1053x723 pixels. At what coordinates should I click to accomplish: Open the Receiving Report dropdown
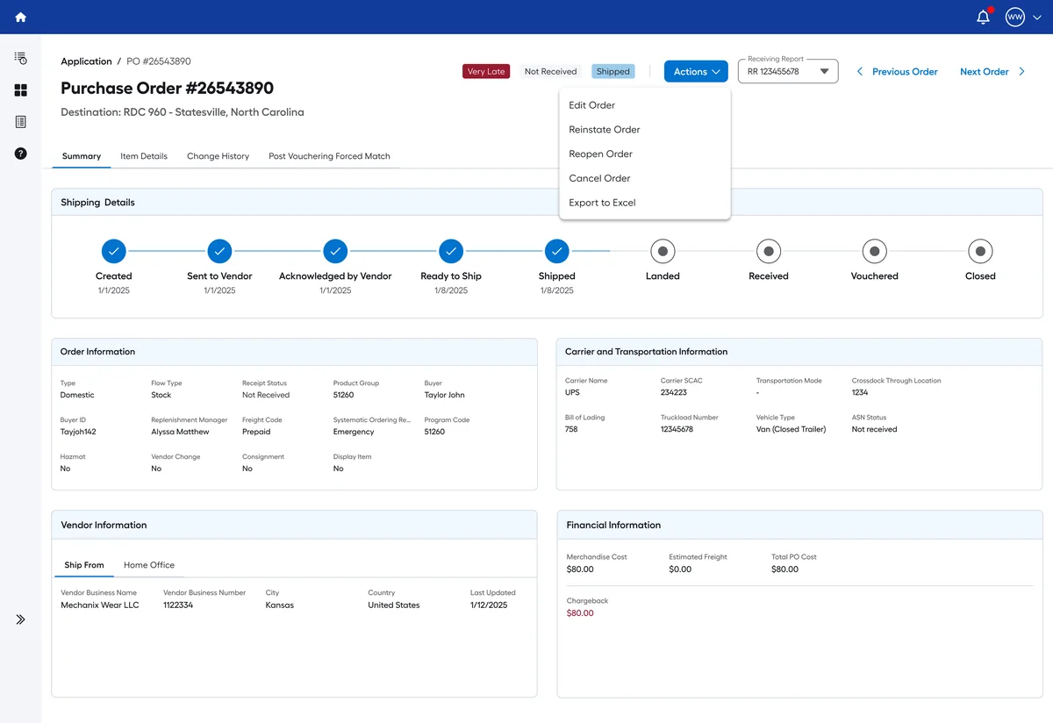coord(788,71)
